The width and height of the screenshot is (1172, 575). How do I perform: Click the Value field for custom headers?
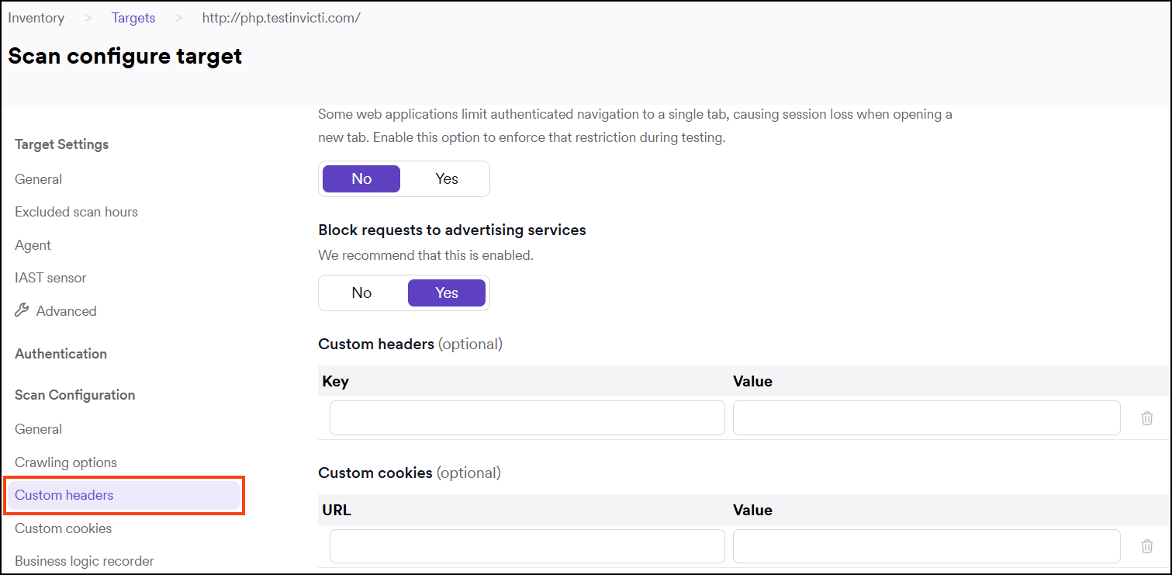[926, 417]
